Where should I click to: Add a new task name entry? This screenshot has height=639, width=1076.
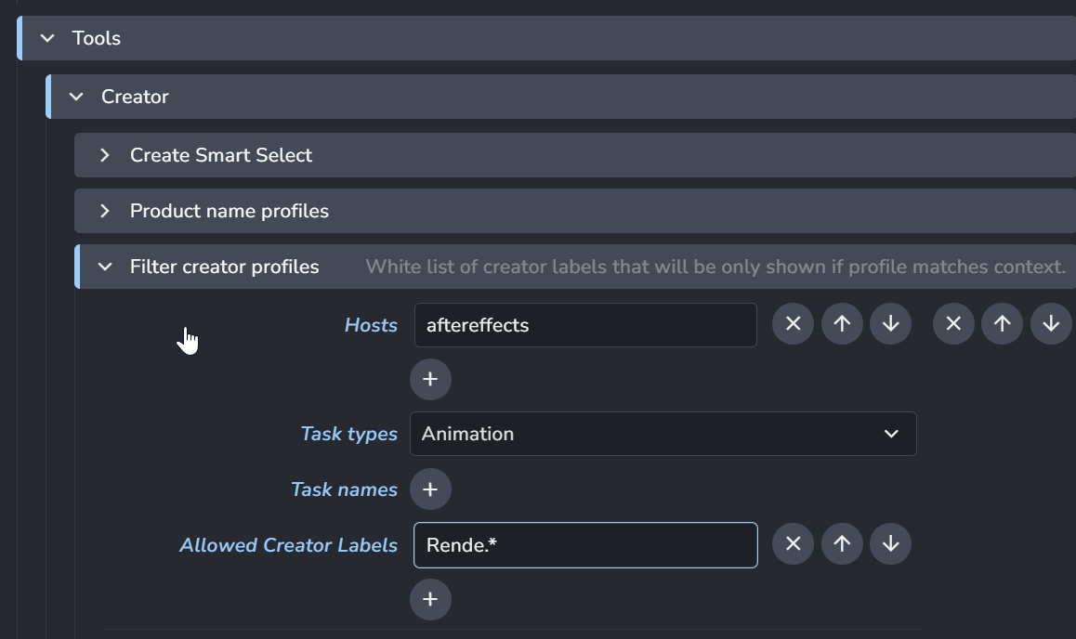pos(430,489)
